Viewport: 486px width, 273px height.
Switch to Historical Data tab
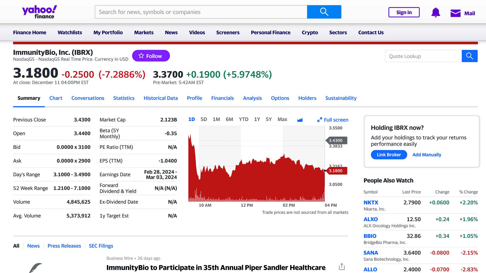click(161, 98)
